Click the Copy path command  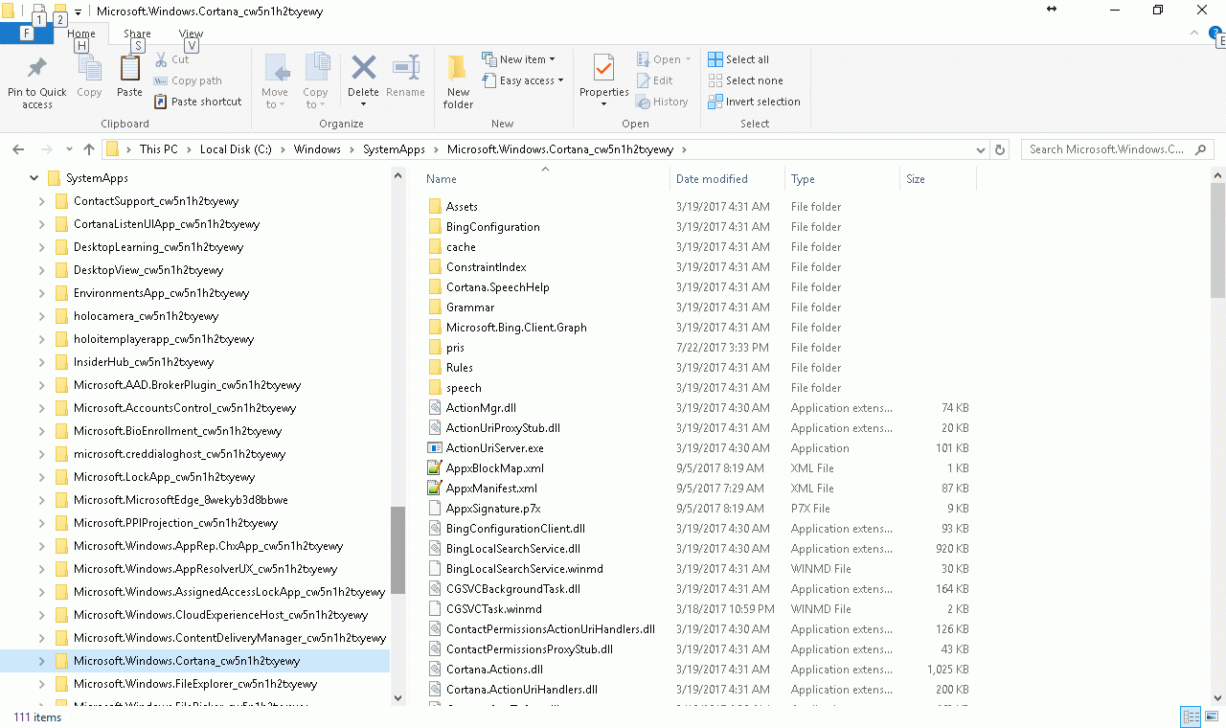click(189, 80)
